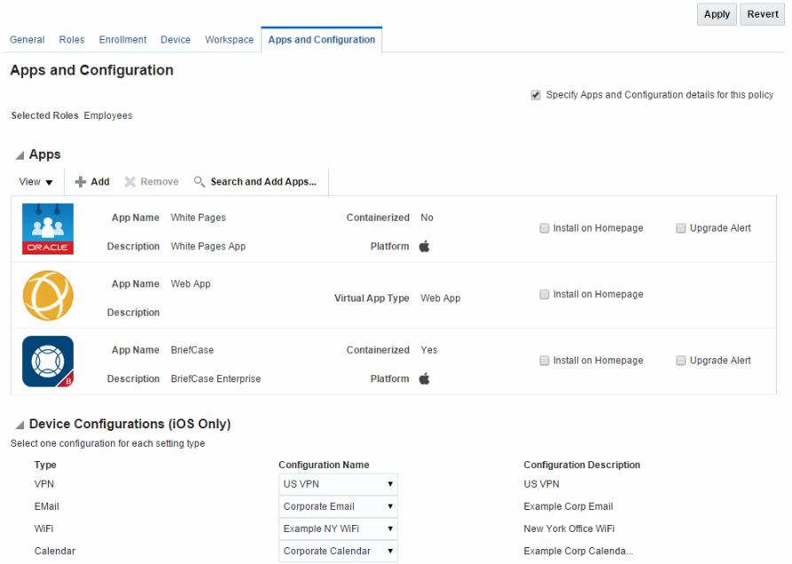Click the Example Corp Calenda... description
Screen dimensions: 792x564
[x=578, y=551]
